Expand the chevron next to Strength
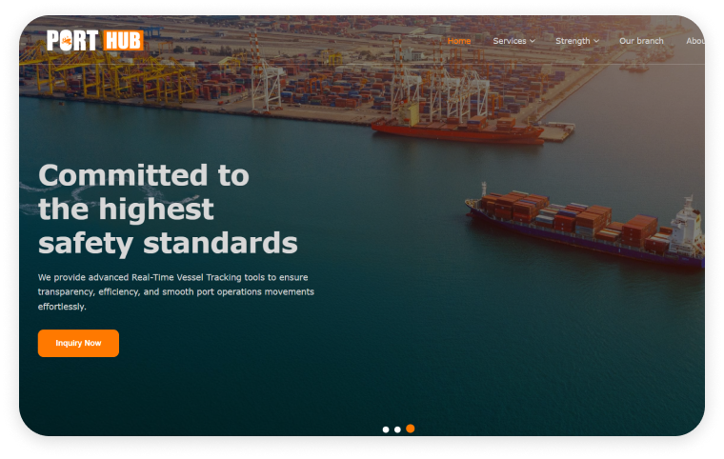This screenshot has height=459, width=724. [x=596, y=42]
